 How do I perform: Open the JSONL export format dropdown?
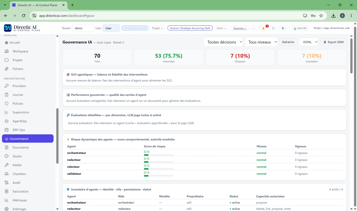point(309,42)
